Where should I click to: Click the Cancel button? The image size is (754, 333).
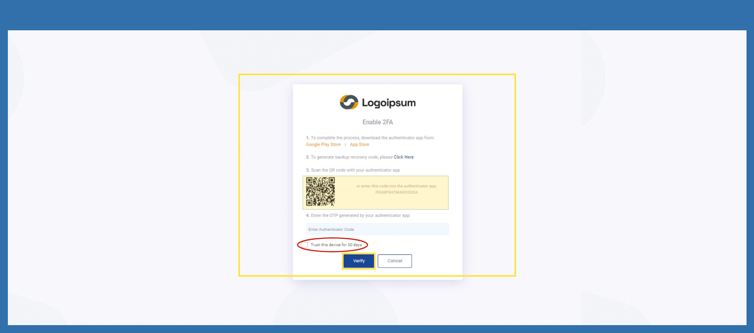[x=395, y=261]
